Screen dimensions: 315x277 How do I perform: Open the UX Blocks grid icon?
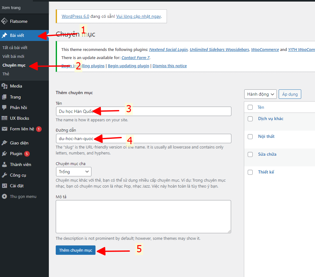coord(4,118)
